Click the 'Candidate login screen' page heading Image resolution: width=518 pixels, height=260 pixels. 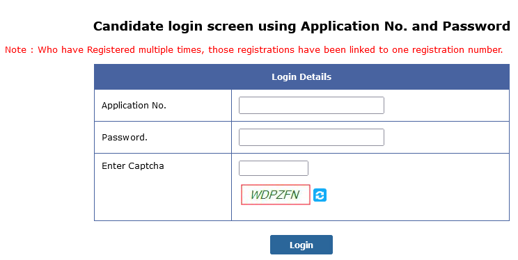(301, 26)
